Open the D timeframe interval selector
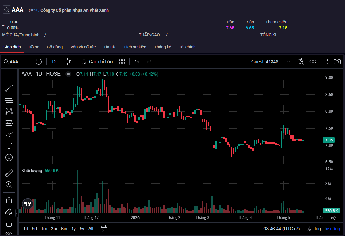Screen dimensions: 345x236 point(54,62)
